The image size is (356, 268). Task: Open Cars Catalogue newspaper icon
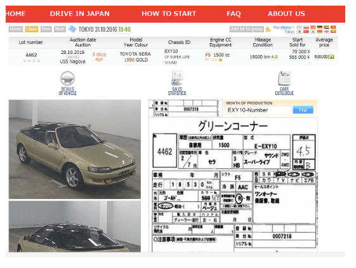pyautogui.click(x=284, y=78)
